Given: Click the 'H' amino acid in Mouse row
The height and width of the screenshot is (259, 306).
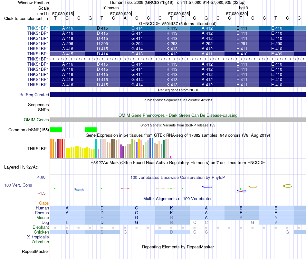Looking at the screenshot, I should (x=102, y=218).
